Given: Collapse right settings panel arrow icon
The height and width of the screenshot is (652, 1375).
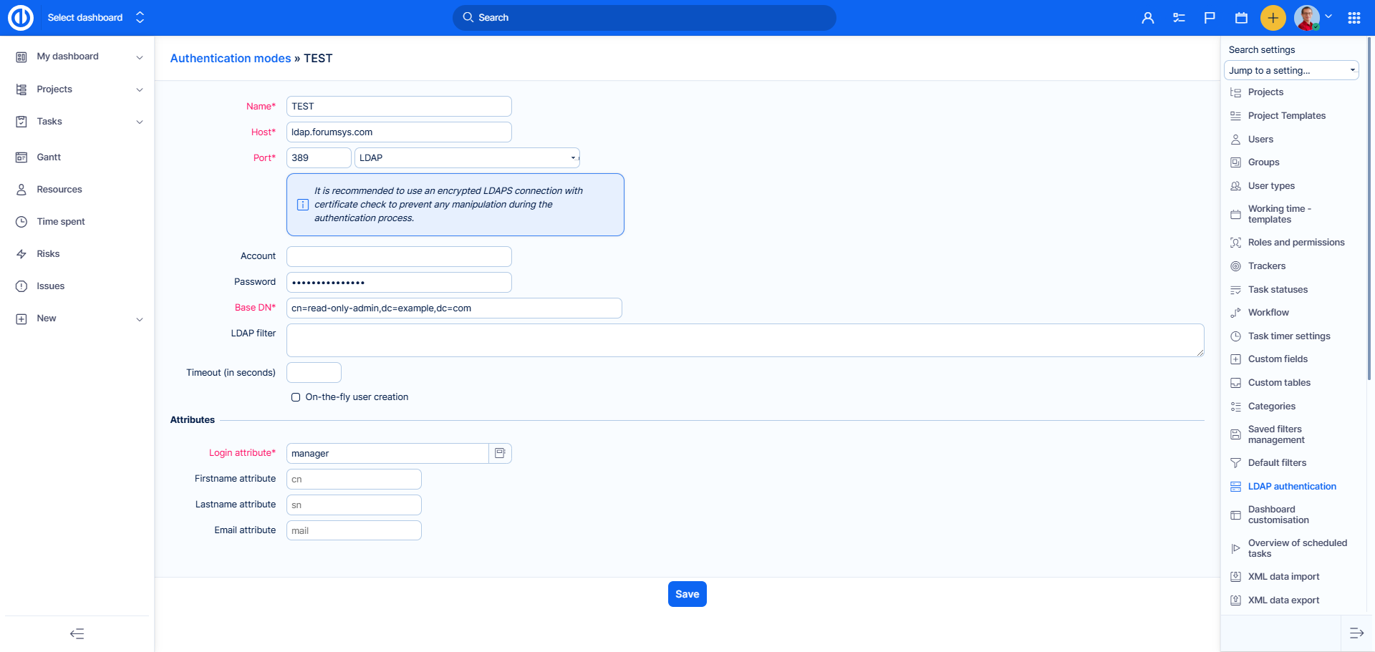Looking at the screenshot, I should point(1356,633).
